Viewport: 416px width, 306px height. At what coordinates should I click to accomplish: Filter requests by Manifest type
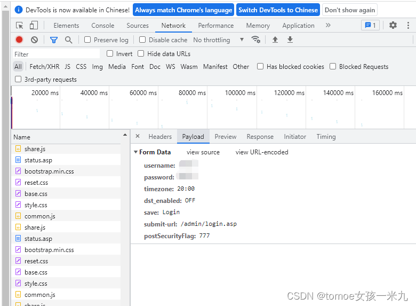[215, 66]
